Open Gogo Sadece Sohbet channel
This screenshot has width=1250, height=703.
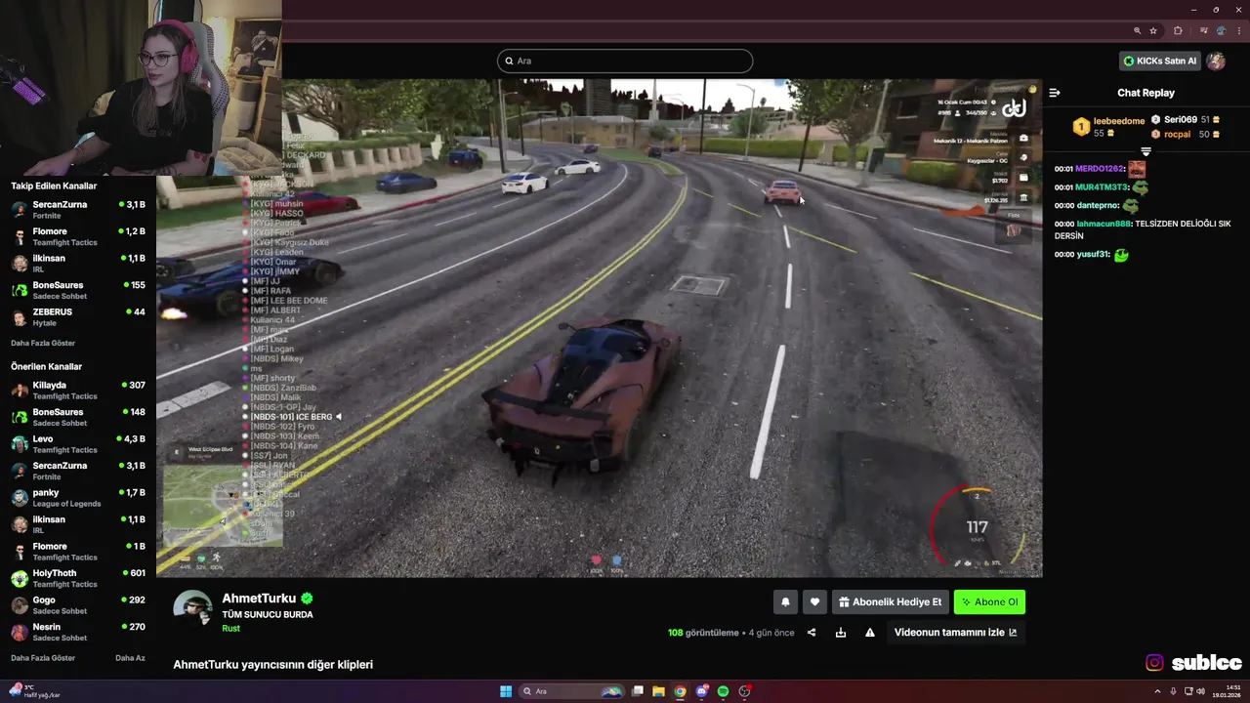pyautogui.click(x=78, y=605)
